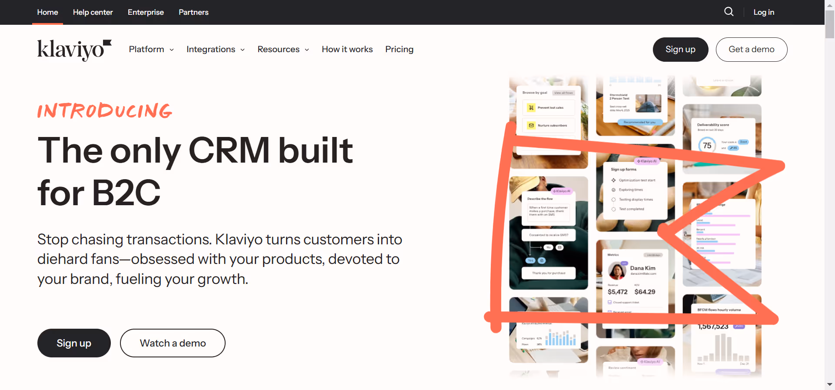
Task: Select the Dana Kim metrics card
Action: pos(635,289)
